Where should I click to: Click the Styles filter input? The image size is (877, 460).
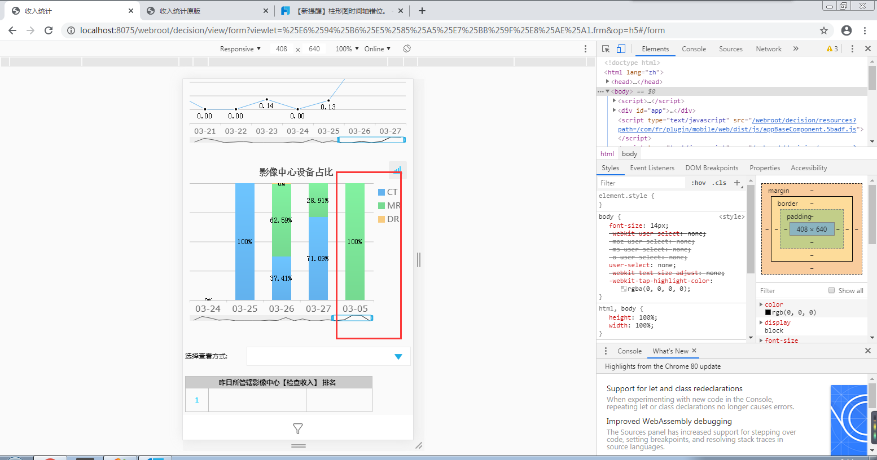pos(642,183)
